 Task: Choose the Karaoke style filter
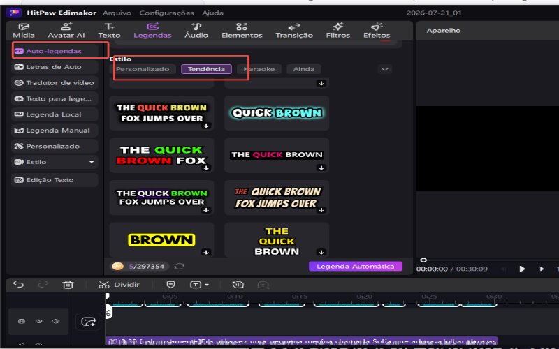pyautogui.click(x=259, y=69)
